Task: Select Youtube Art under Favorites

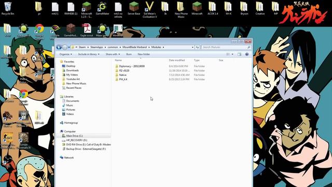Action: [x=71, y=79]
